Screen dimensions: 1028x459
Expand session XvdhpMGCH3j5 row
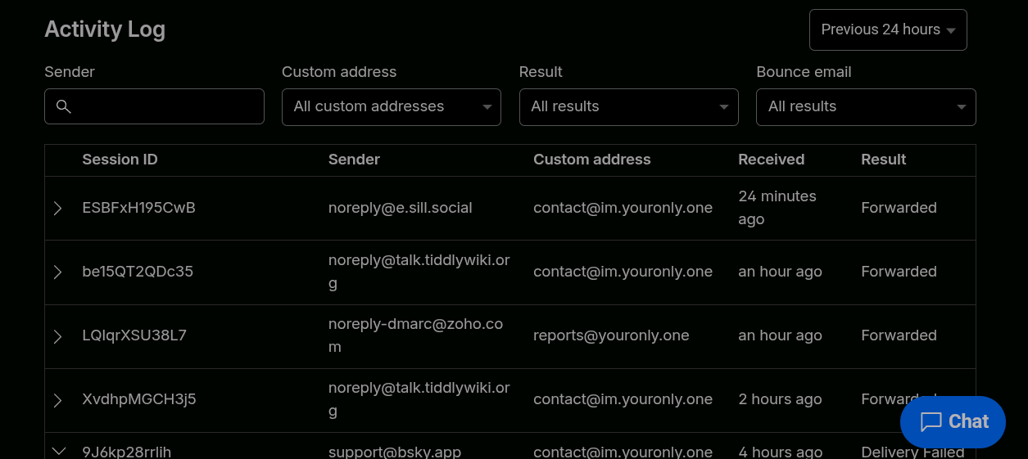[x=58, y=400]
